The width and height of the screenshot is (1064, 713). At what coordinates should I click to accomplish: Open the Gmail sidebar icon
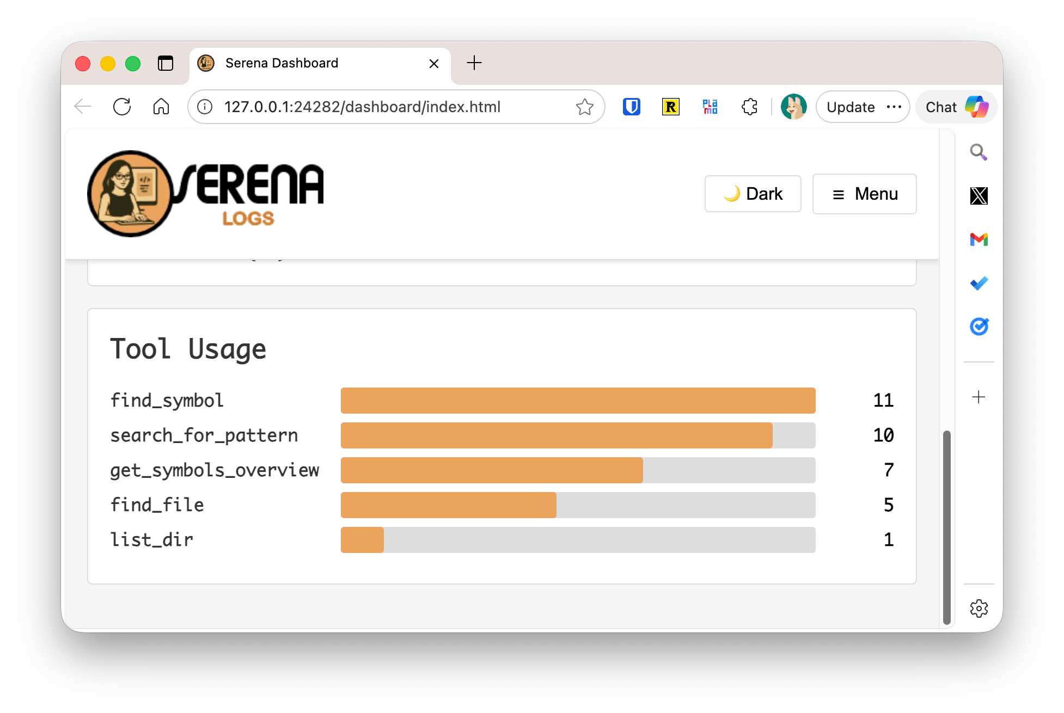[979, 239]
